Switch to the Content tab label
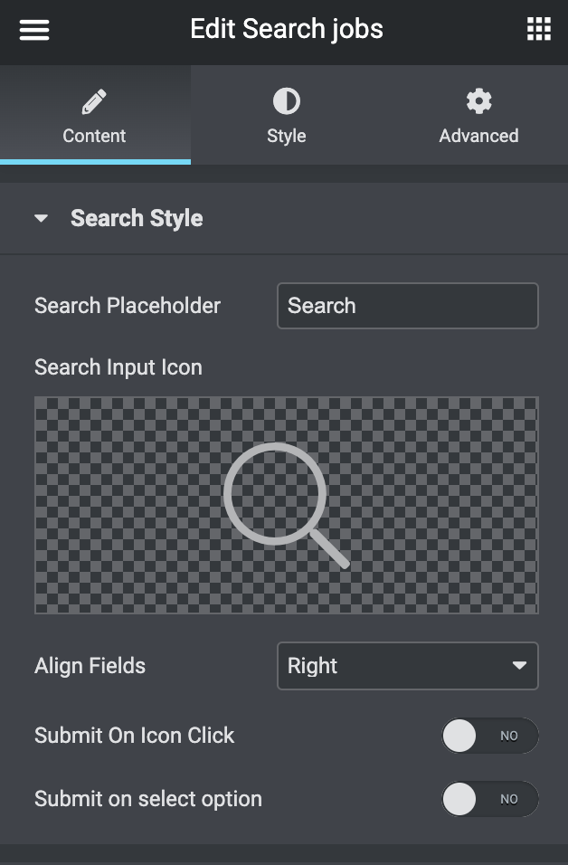 click(94, 136)
